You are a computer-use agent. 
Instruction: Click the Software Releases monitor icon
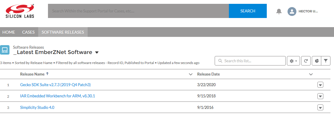click(x=5, y=50)
